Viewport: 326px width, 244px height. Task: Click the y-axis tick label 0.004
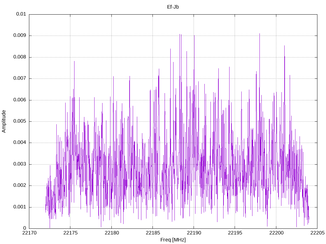20,143
